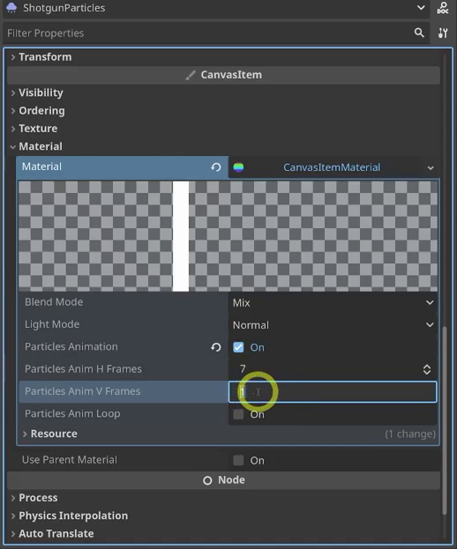Click the CanvasItem class header
This screenshot has height=549, width=457.
click(223, 75)
